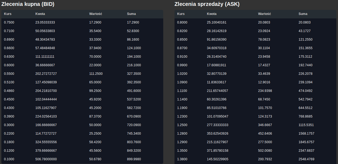
Task: Select bid rate 0.3900
Action: pyautogui.click(x=9, y=116)
